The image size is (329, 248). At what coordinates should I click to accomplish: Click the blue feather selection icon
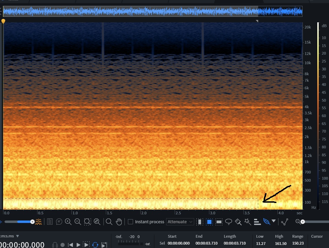pos(266,221)
